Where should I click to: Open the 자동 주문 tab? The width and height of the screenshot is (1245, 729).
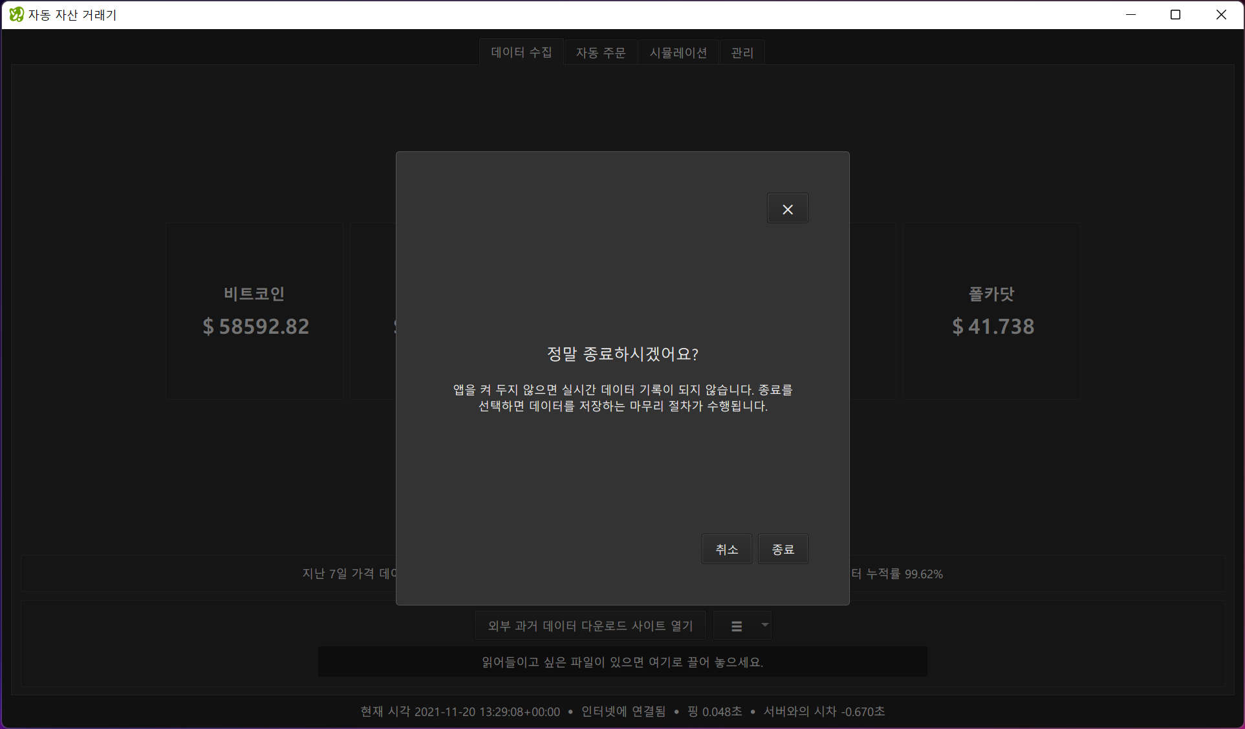click(601, 52)
